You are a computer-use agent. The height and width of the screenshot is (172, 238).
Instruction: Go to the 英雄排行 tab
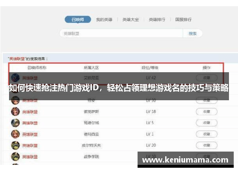click(157, 19)
